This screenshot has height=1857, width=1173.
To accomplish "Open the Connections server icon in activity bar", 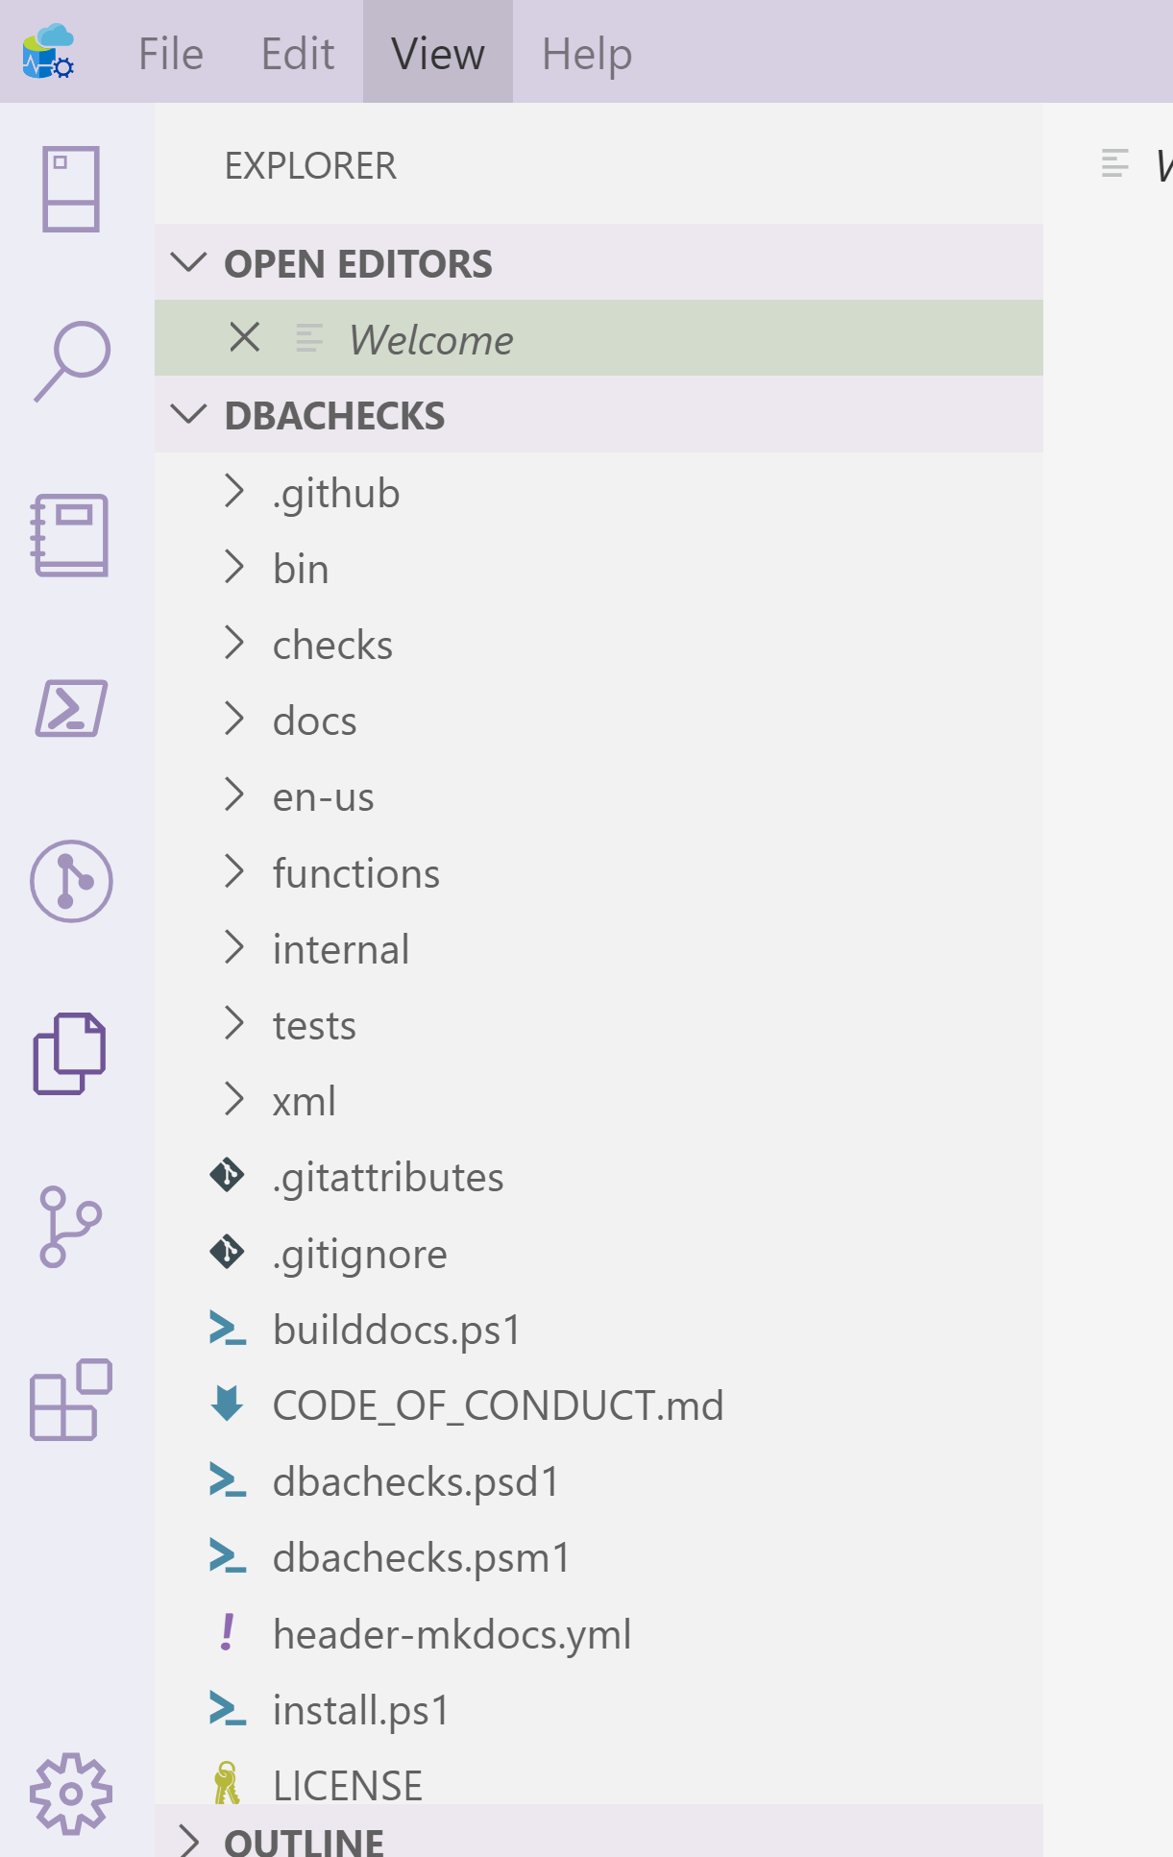I will pyautogui.click(x=71, y=189).
